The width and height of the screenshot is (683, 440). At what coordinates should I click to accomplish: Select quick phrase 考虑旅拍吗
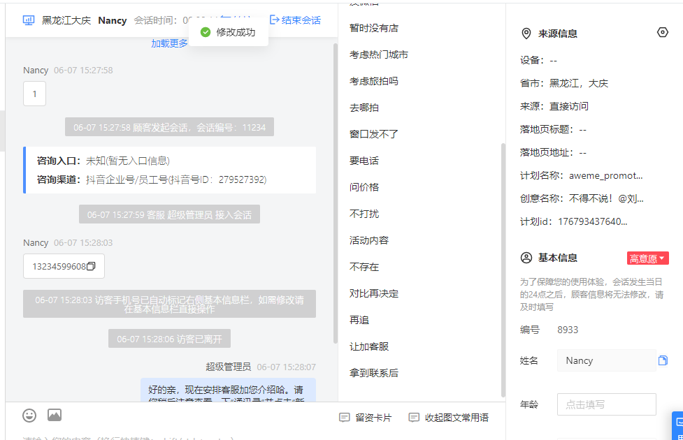click(x=374, y=81)
